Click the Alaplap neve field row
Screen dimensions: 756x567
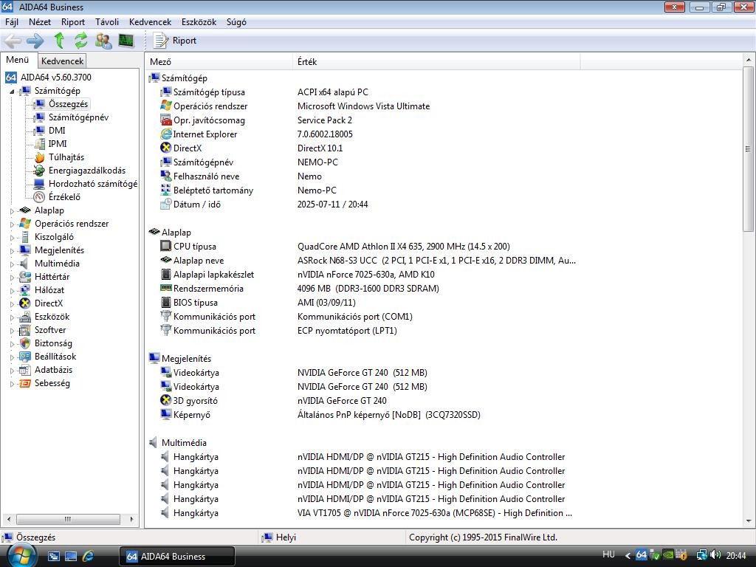pyautogui.click(x=366, y=261)
